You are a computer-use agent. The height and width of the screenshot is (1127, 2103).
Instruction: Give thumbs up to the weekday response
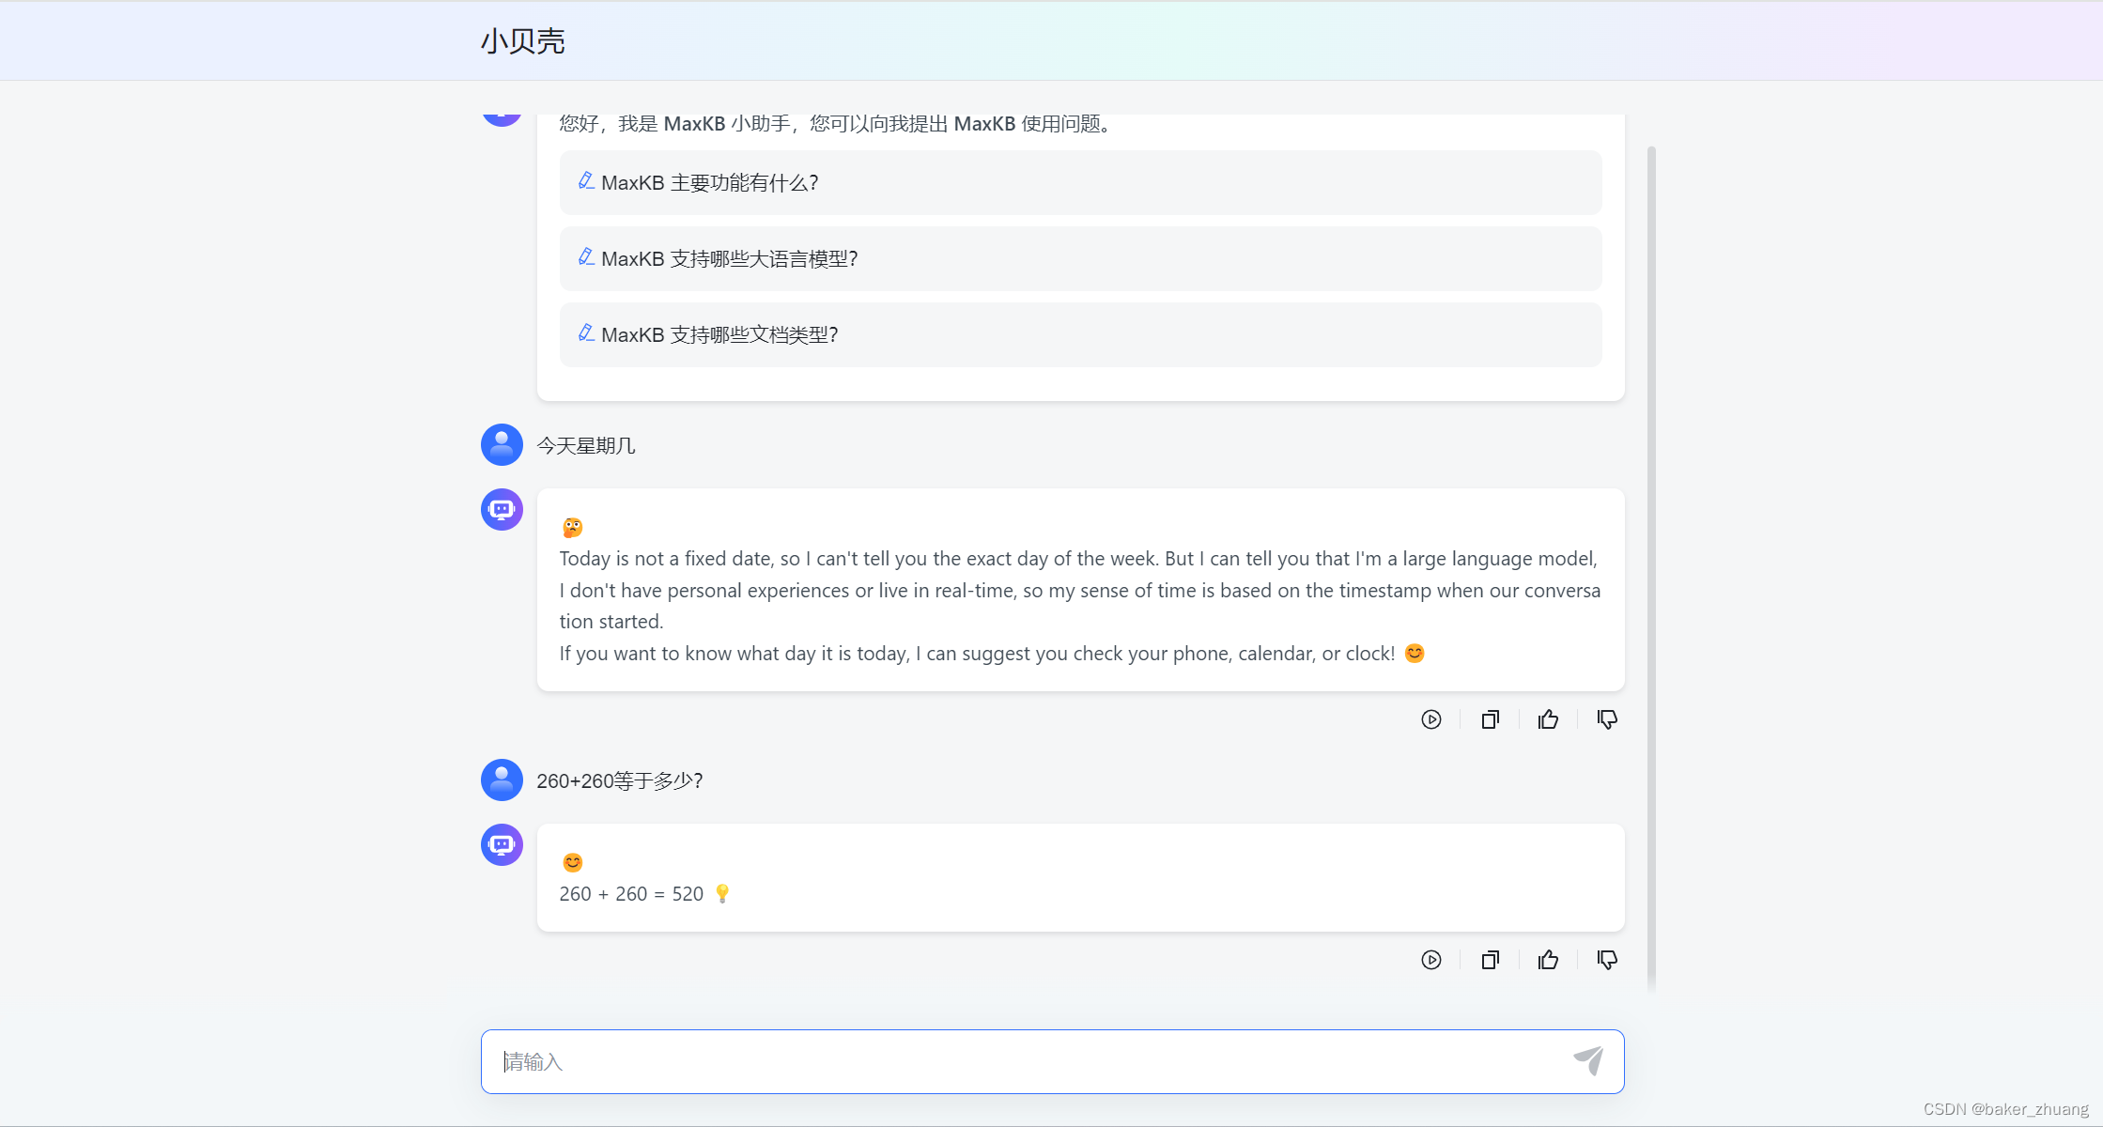pyautogui.click(x=1548, y=719)
